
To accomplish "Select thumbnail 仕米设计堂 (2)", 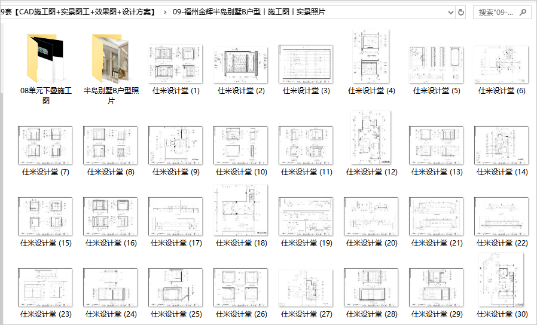I will pos(240,65).
